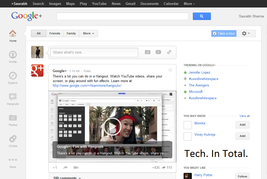Open Calendar in the top bar
The height and width of the screenshot is (179, 267).
coord(171,4)
